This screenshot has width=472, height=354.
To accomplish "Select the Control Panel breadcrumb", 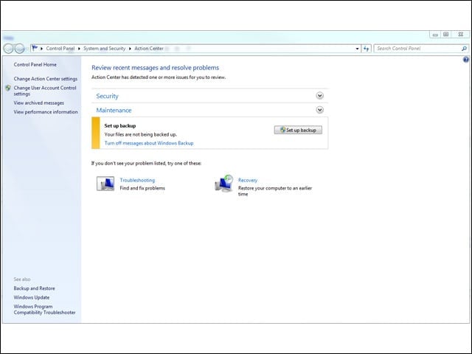I will pyautogui.click(x=60, y=49).
